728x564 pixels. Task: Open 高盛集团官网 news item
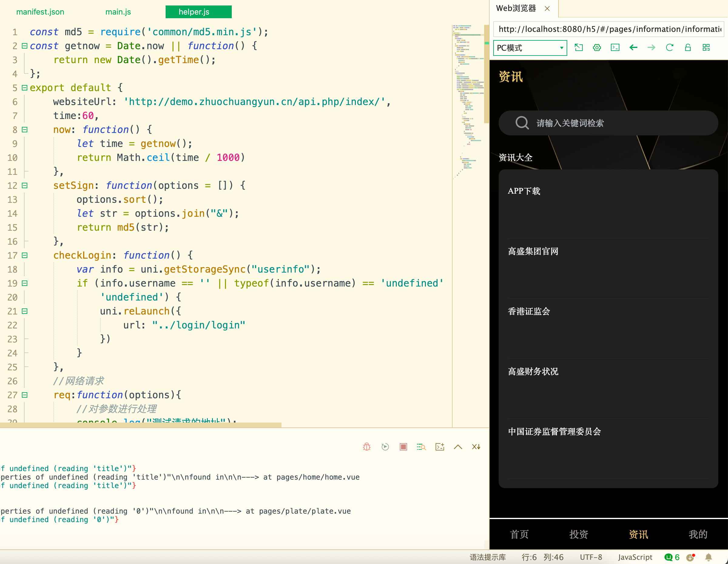coord(533,251)
